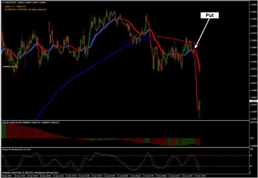
Task: Click the current price marker on price axis
Action: [253, 101]
